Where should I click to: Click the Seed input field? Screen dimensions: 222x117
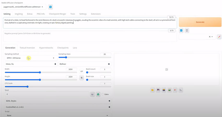[x=47, y=94]
